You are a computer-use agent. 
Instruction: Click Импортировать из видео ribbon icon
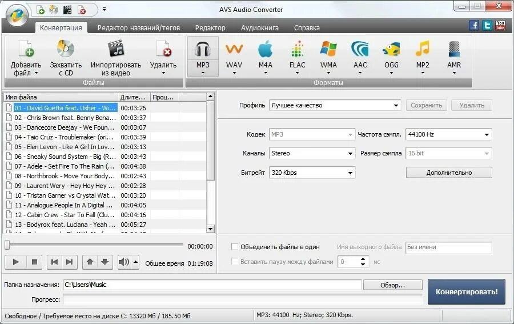click(116, 49)
